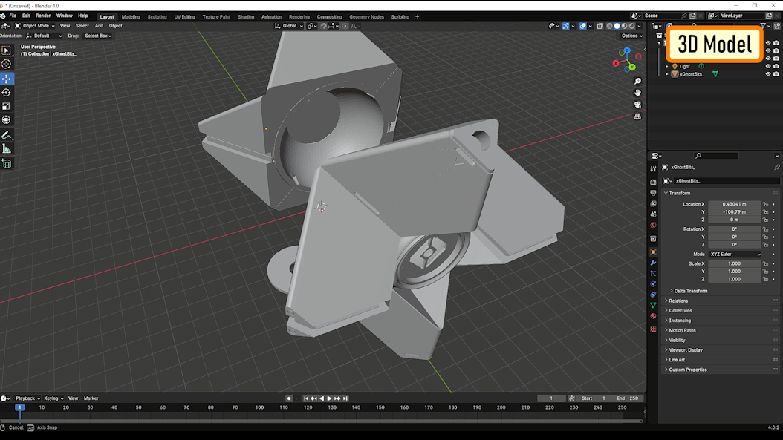Open the Global transform orientation dropdown

[289, 26]
